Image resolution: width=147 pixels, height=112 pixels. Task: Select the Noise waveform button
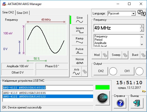79,61
